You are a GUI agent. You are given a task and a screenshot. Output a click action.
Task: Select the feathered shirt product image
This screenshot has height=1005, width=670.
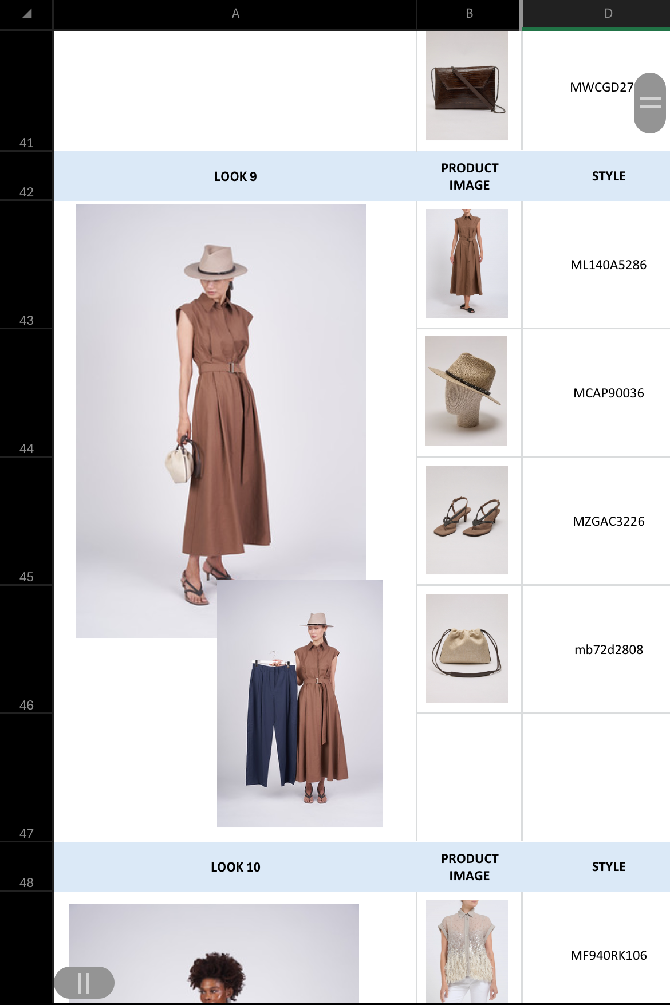click(467, 951)
